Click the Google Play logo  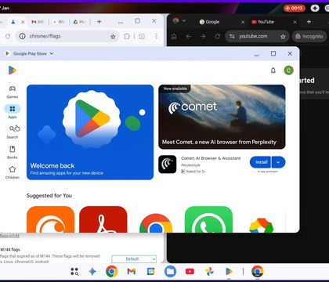13,70
